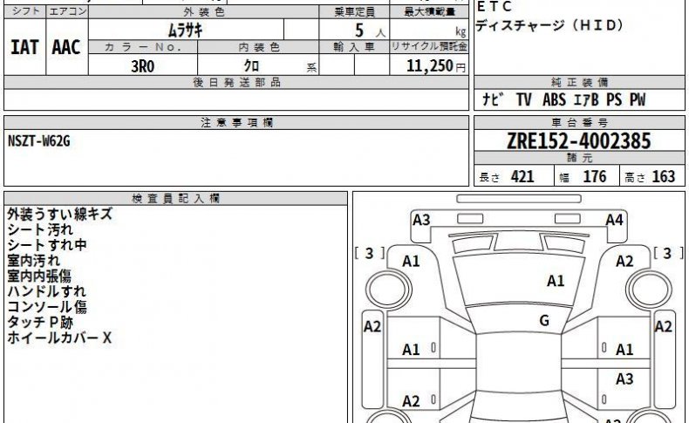Image resolution: width=689 pixels, height=423 pixels.
Task: Click the 諸元 header
Action: click(579, 158)
